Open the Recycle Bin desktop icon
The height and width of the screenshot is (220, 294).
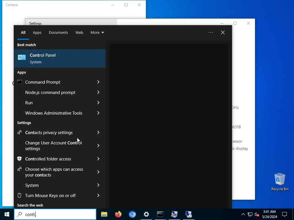click(280, 182)
